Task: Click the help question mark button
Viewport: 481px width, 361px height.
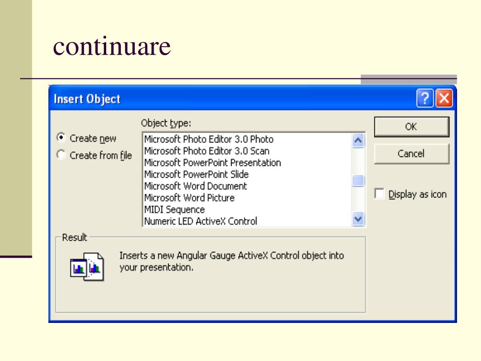Action: (x=425, y=98)
